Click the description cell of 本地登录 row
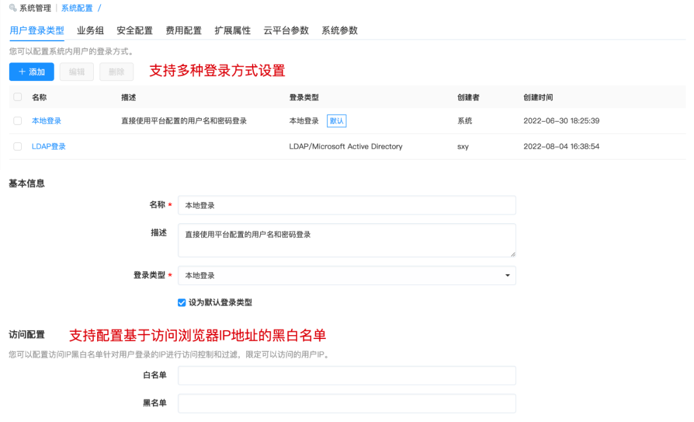Viewport: 694px width, 422px height. pyautogui.click(x=184, y=120)
